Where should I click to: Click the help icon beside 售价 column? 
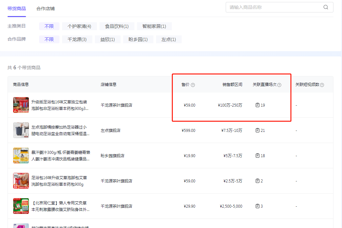pyautogui.click(x=193, y=85)
